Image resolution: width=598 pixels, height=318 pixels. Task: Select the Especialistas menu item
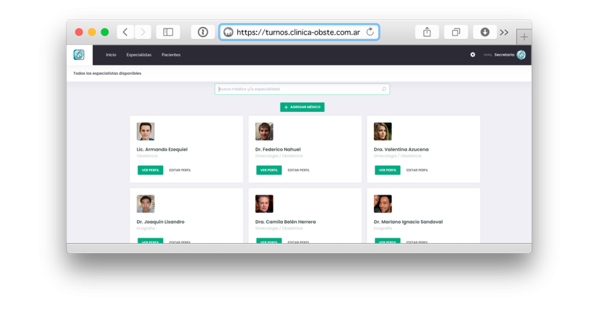tap(139, 55)
